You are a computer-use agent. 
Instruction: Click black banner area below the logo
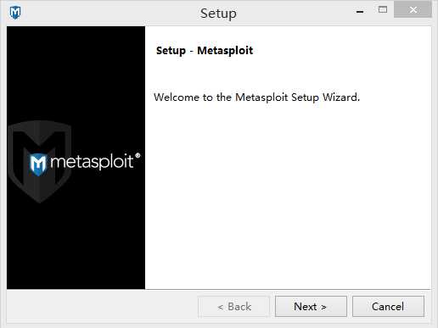(x=76, y=246)
